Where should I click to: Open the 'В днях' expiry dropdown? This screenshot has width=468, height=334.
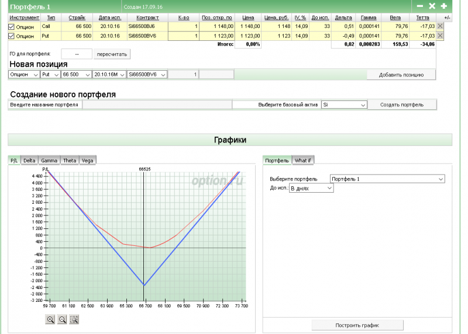pos(311,189)
